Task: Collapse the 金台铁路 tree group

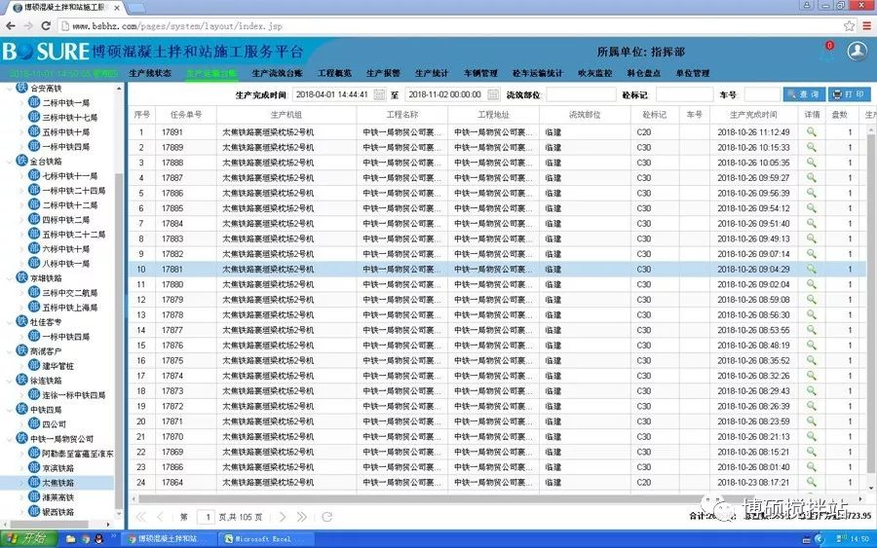Action: [9, 162]
